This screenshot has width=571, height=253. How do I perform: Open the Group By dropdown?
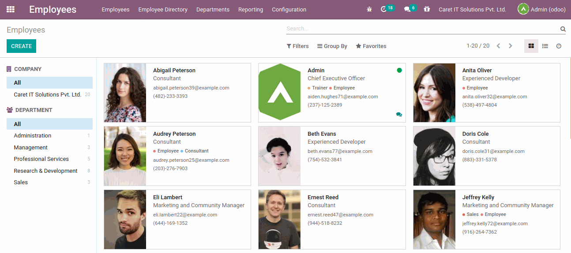coord(332,46)
